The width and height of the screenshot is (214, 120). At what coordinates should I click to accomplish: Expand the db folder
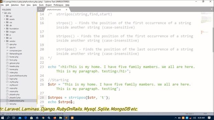[x=4, y=25]
